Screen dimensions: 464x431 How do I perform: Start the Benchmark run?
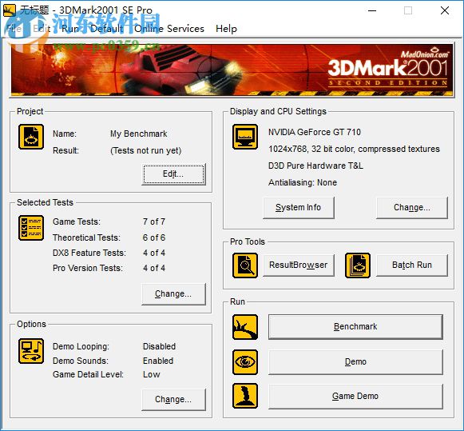point(355,327)
